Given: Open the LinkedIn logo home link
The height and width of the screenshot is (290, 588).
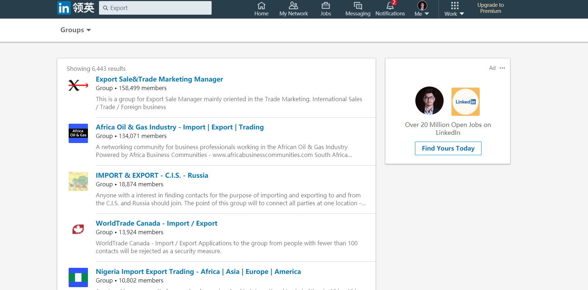Looking at the screenshot, I should [76, 8].
